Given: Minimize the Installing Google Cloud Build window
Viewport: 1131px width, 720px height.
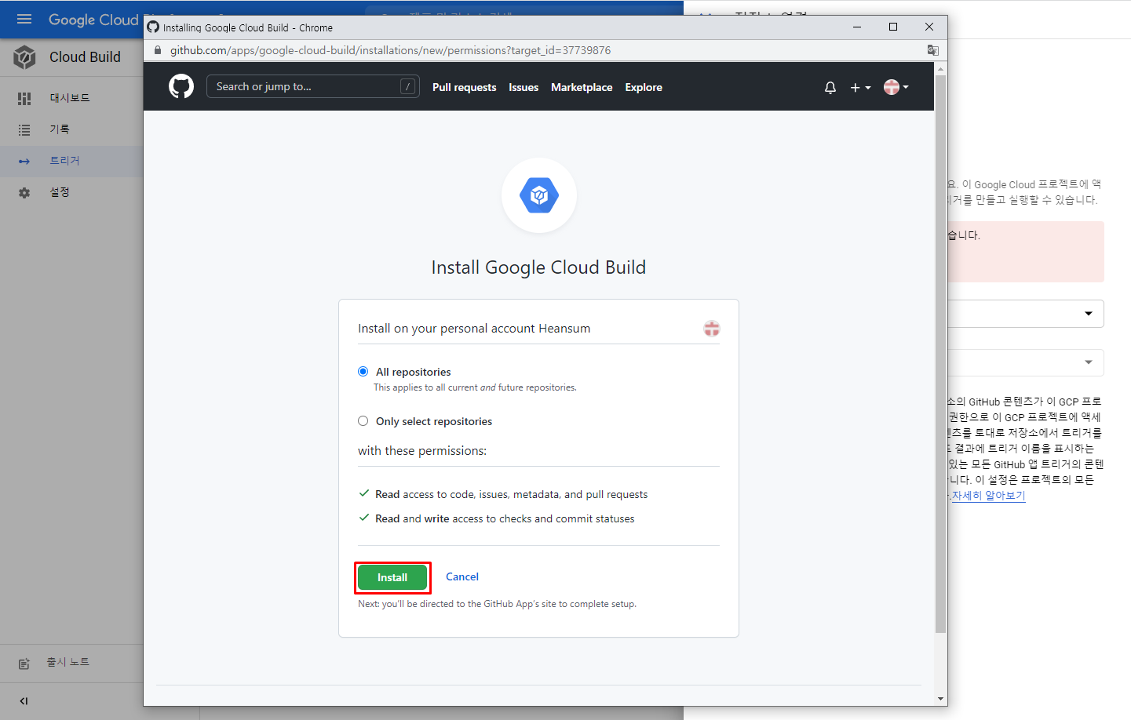Looking at the screenshot, I should click(857, 27).
